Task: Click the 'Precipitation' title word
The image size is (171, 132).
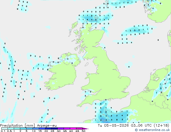Action: tap(11, 126)
